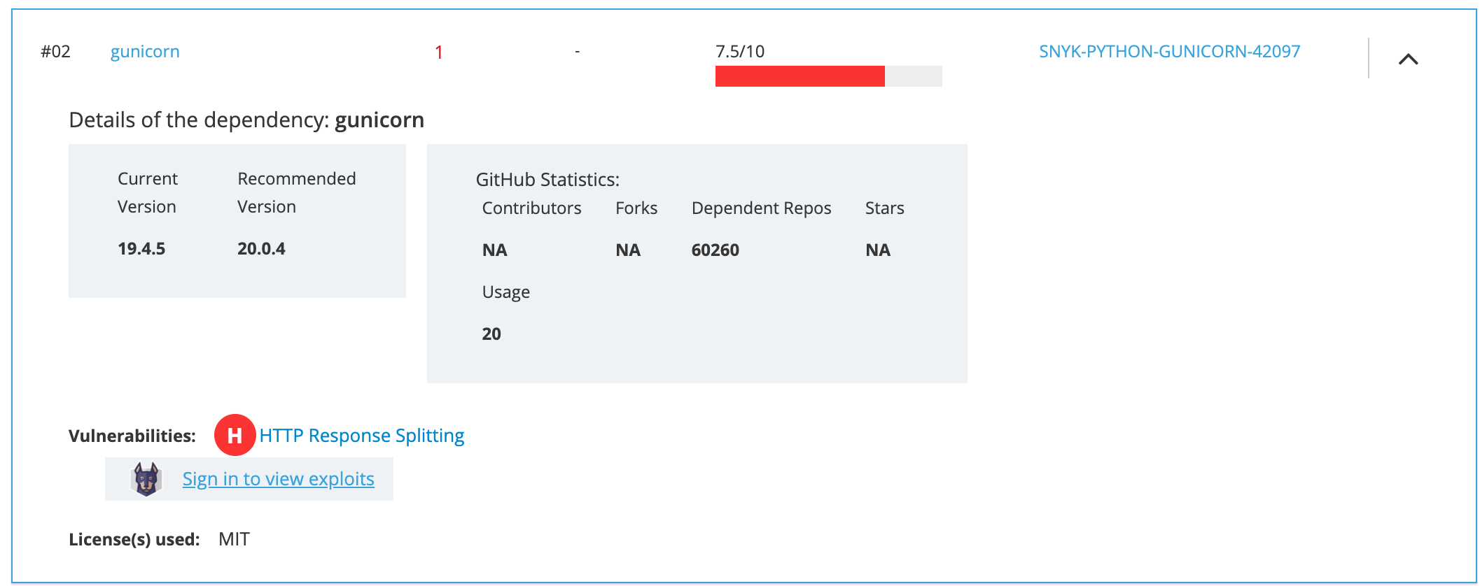Click the red 7.5/10 severity bar

(800, 76)
